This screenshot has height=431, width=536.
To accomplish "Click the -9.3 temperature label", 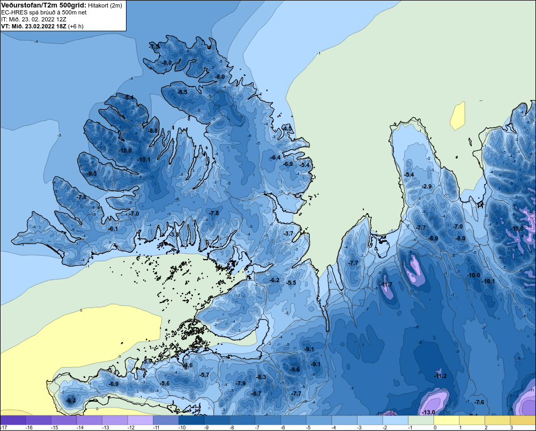I will [71, 400].
